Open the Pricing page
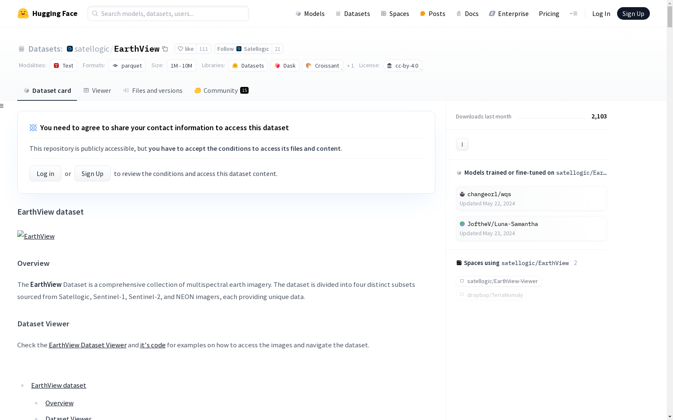This screenshot has height=420, width=673. pyautogui.click(x=549, y=13)
